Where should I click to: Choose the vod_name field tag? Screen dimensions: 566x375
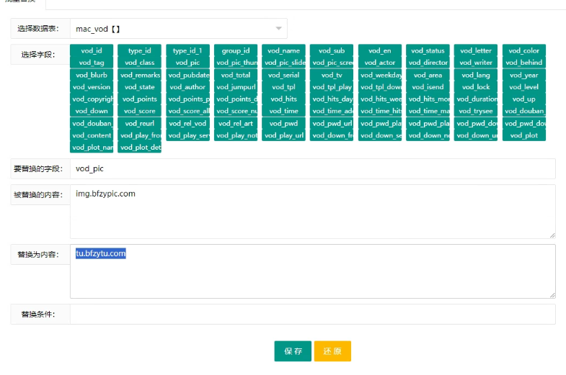284,50
